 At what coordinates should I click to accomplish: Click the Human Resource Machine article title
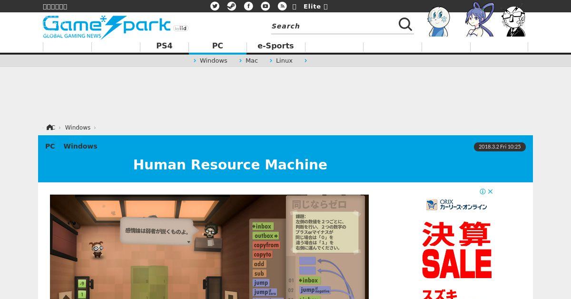pos(230,165)
